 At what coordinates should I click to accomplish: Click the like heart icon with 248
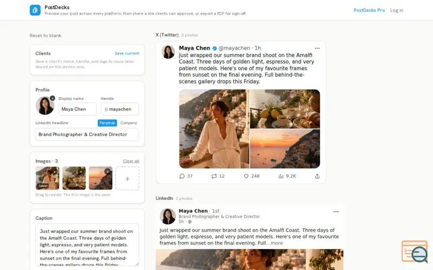[x=246, y=176]
